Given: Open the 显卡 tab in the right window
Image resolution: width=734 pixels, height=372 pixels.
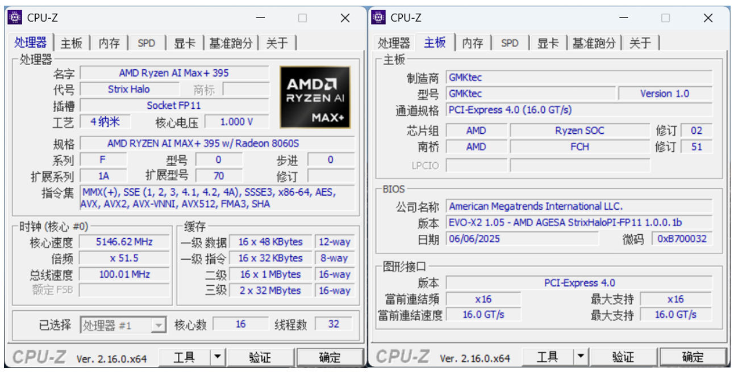Looking at the screenshot, I should coord(548,43).
